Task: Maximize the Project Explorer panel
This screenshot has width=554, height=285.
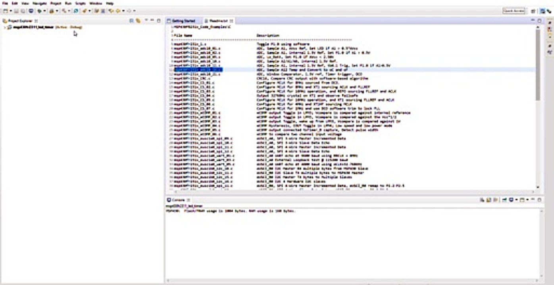Action: click(x=159, y=21)
